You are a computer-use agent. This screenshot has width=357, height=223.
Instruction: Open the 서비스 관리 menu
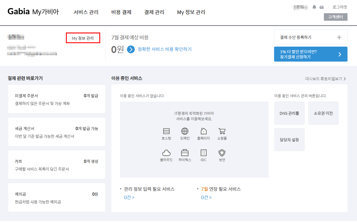pyautogui.click(x=86, y=12)
